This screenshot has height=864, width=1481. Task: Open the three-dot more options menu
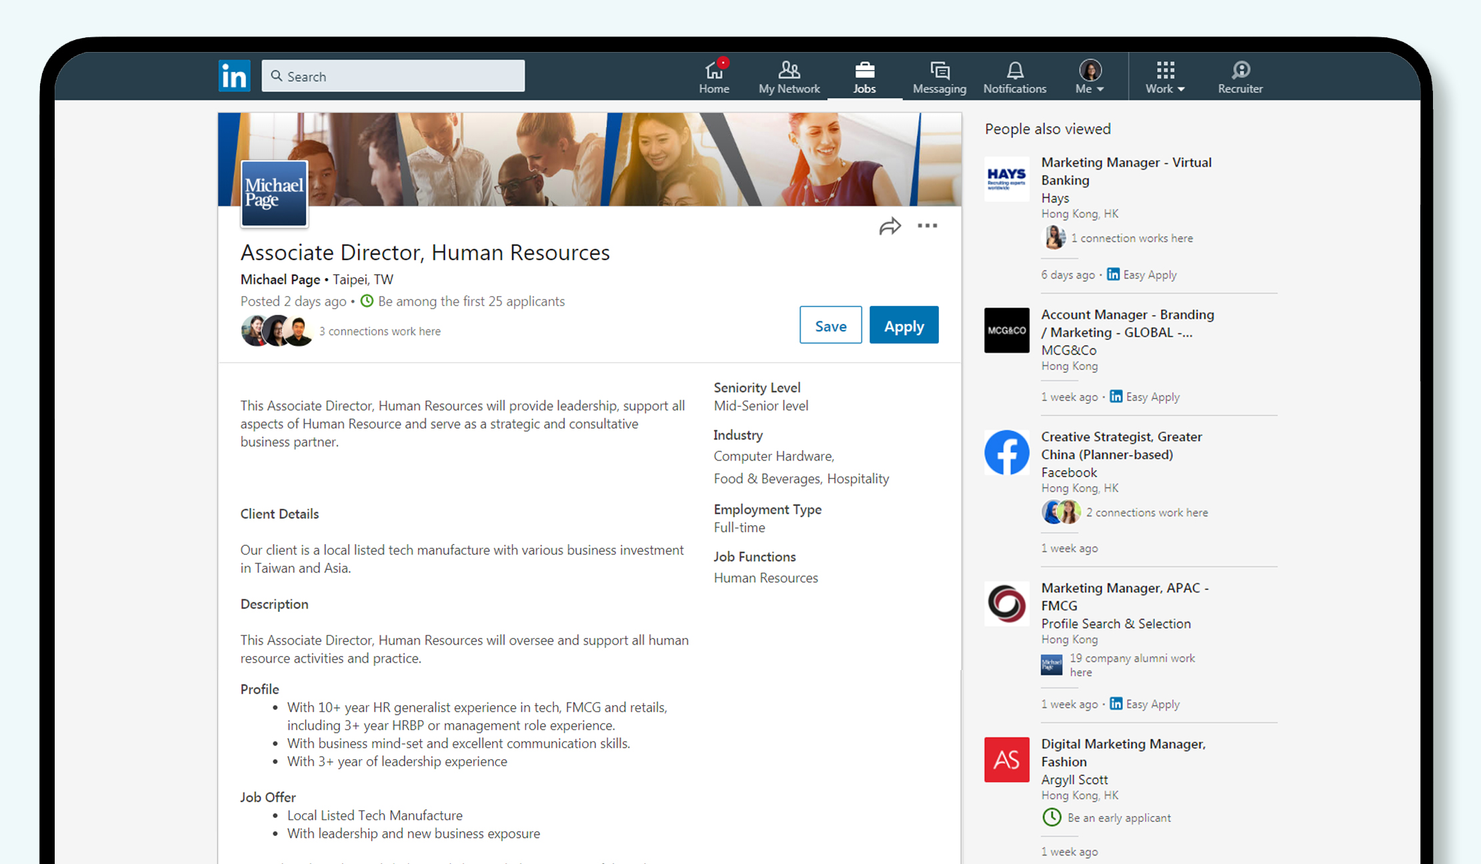[x=928, y=226]
